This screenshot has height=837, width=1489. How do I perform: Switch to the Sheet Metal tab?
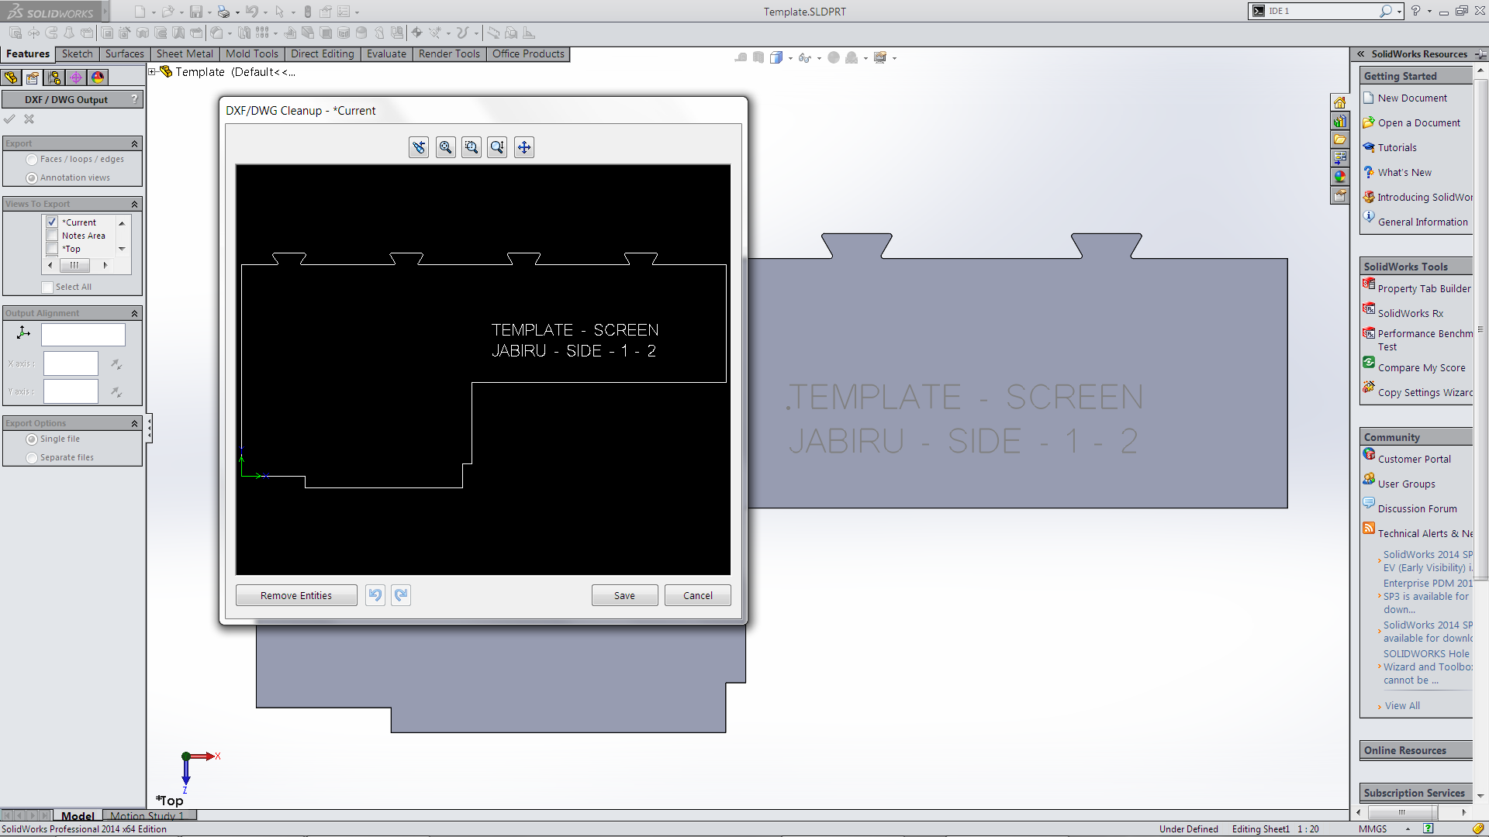tap(185, 54)
